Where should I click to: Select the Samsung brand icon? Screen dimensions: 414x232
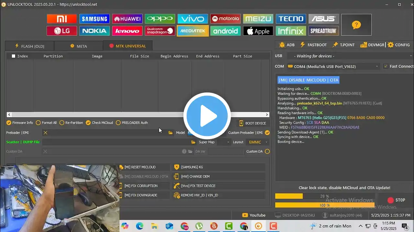[x=94, y=19]
